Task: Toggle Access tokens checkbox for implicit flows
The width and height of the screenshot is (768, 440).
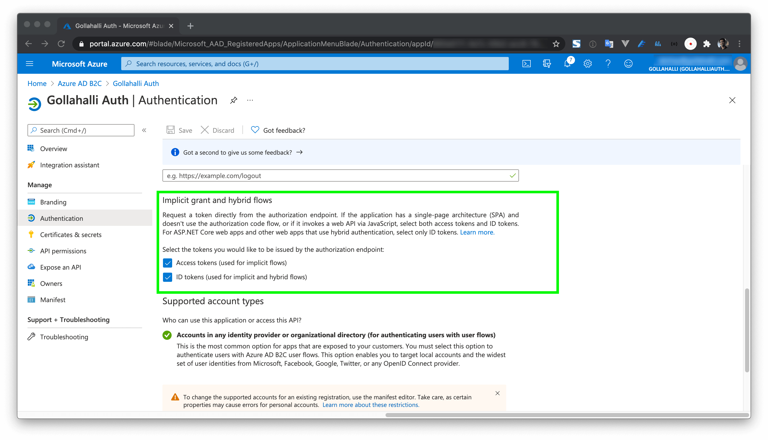Action: click(168, 262)
